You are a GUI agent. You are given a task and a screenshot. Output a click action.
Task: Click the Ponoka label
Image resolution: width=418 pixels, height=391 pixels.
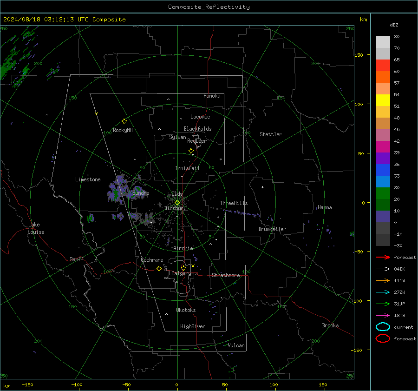(212, 96)
